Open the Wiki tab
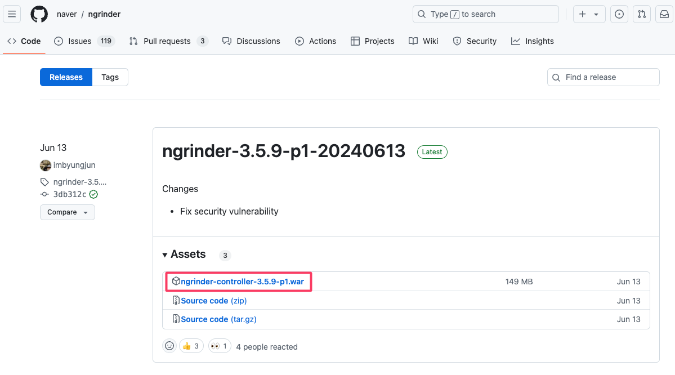Viewport: 675px width, 375px height. click(423, 41)
